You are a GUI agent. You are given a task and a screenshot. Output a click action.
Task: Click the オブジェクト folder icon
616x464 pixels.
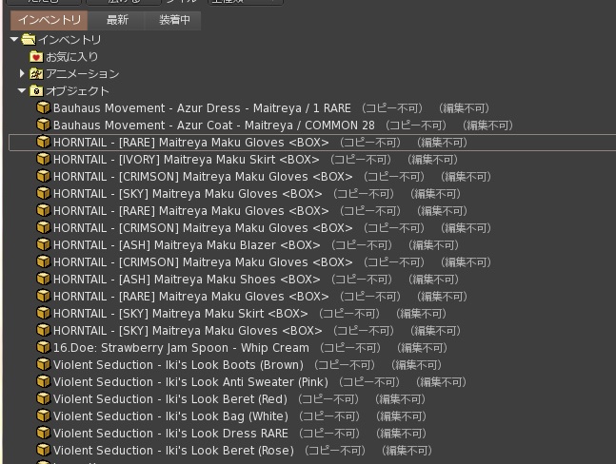coord(36,91)
